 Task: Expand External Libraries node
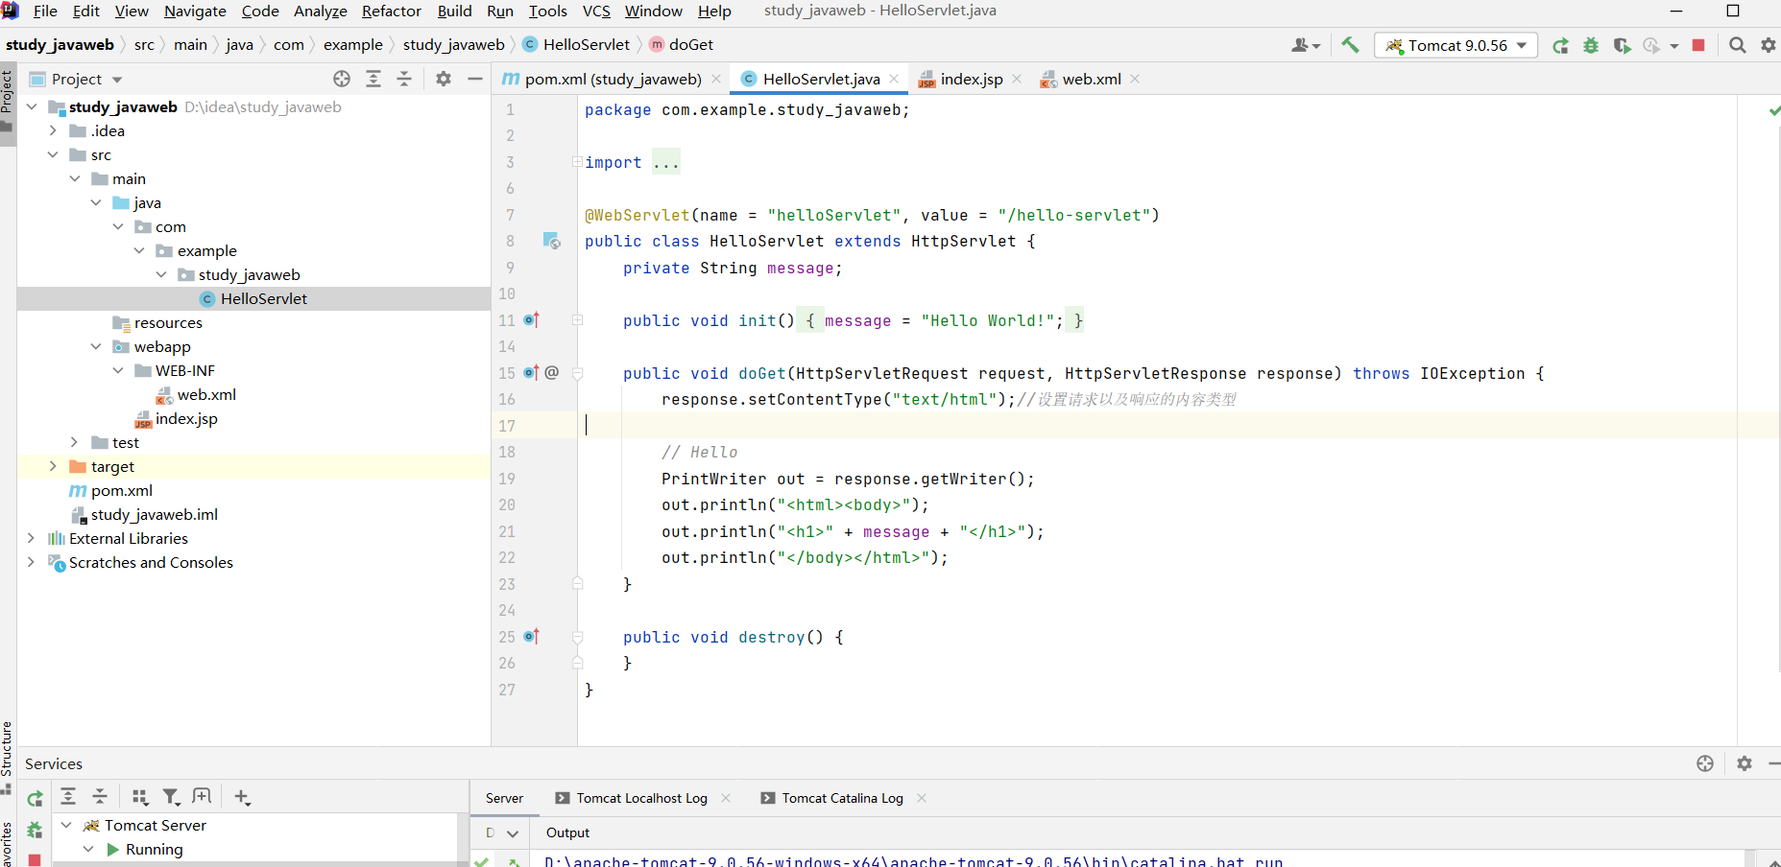coord(32,538)
